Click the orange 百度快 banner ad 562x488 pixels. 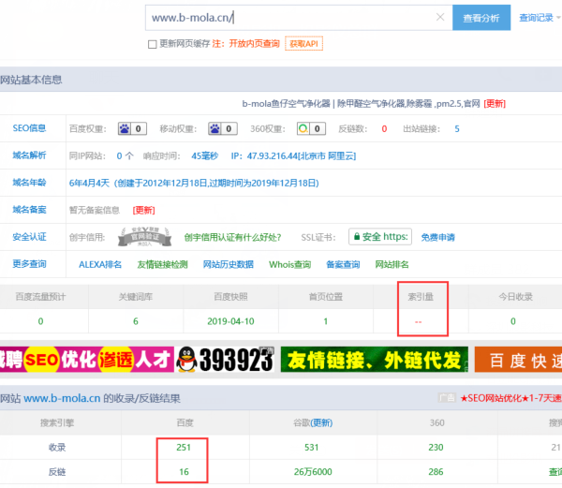coord(518,360)
